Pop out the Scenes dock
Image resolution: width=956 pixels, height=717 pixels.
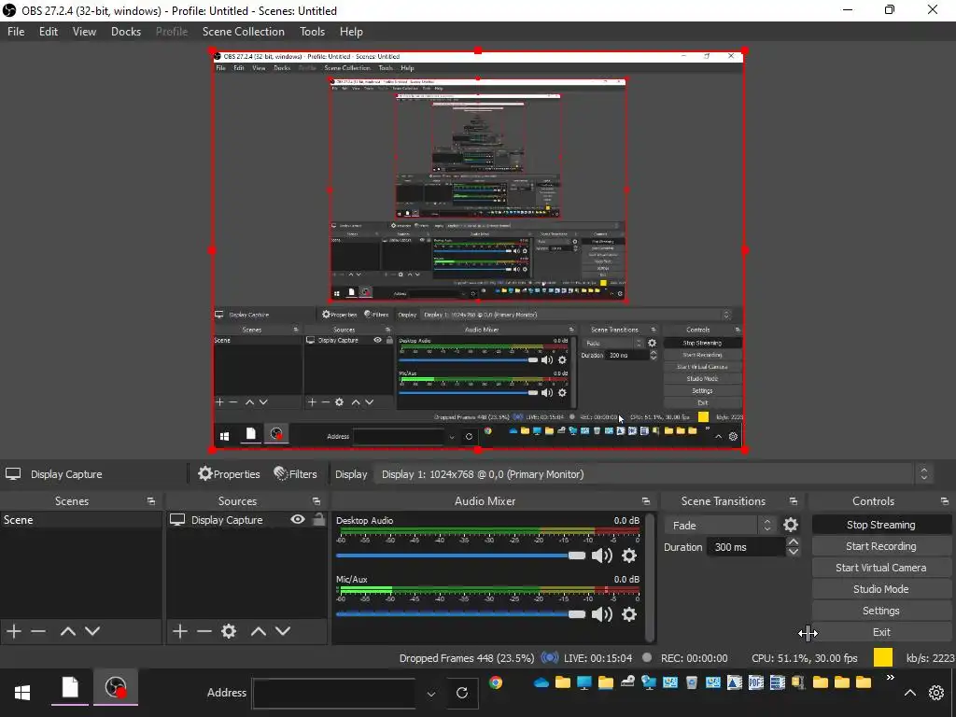coord(150,501)
